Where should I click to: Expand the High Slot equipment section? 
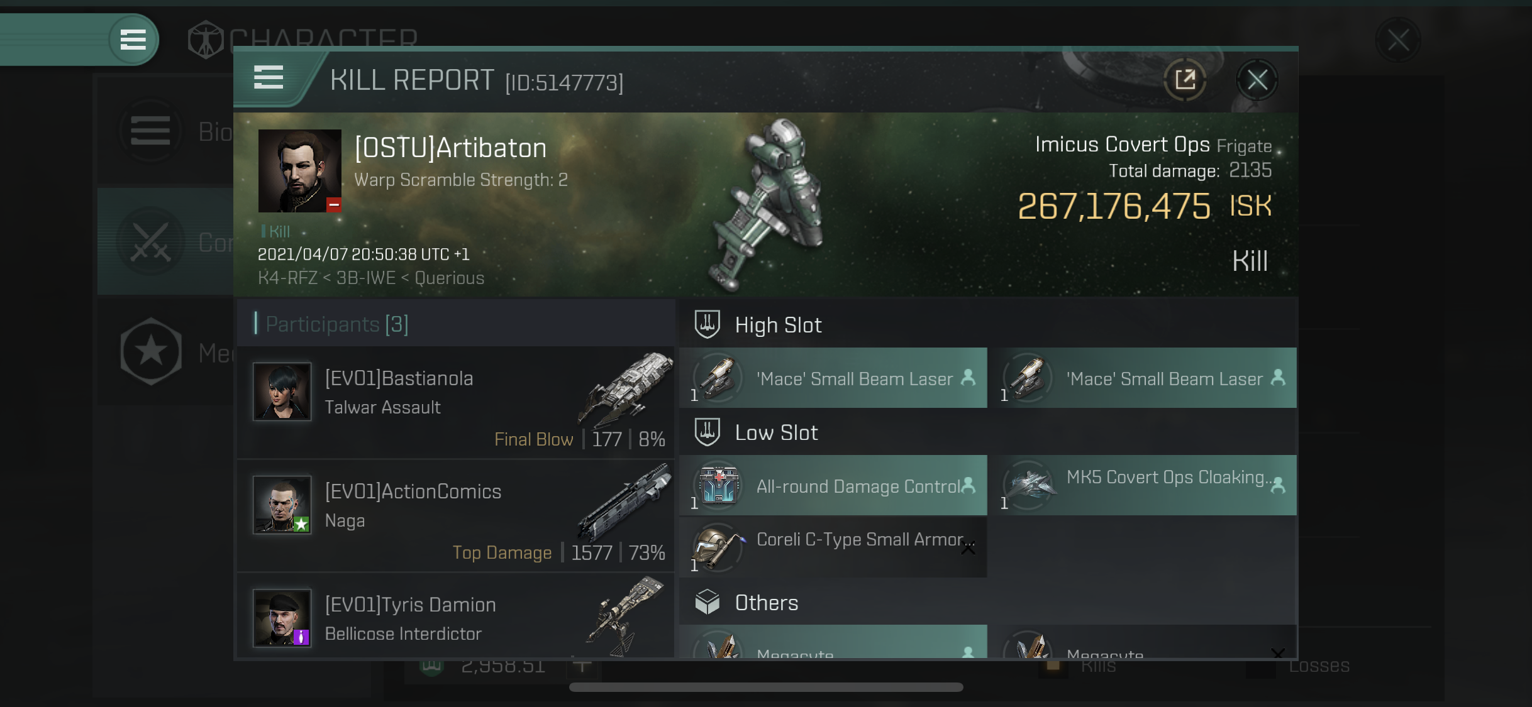(x=778, y=323)
